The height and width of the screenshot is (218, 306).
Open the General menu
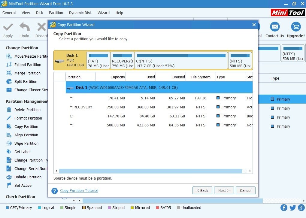click(9, 13)
